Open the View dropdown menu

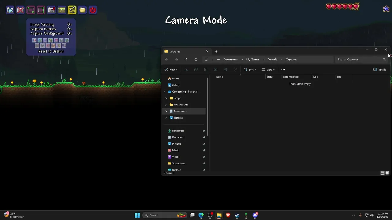[x=268, y=69]
